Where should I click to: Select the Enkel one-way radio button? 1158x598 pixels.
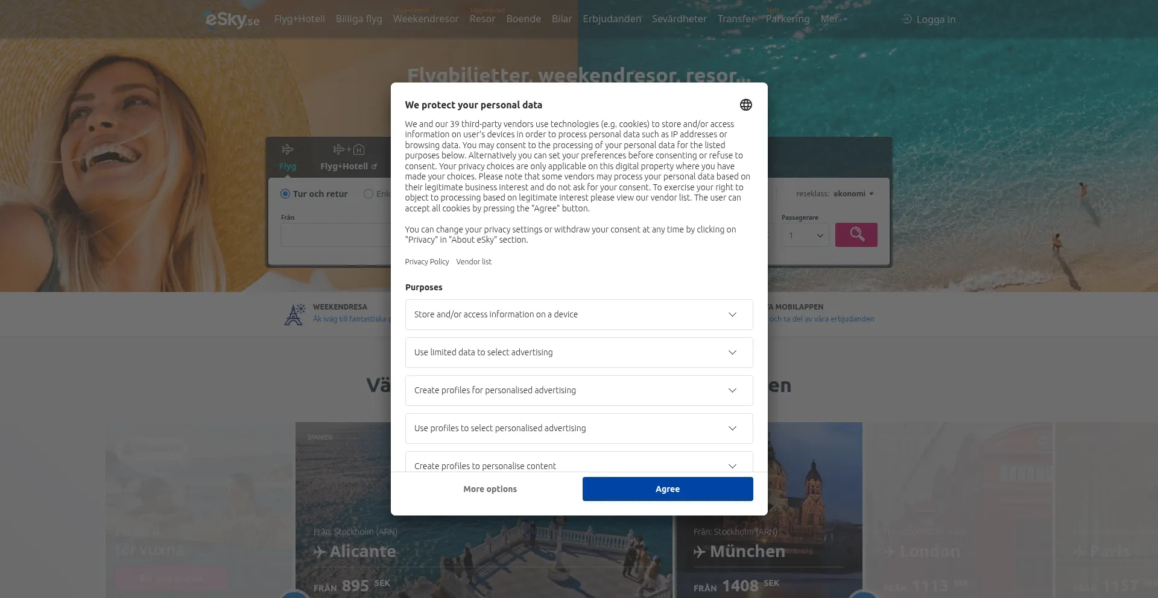[369, 194]
